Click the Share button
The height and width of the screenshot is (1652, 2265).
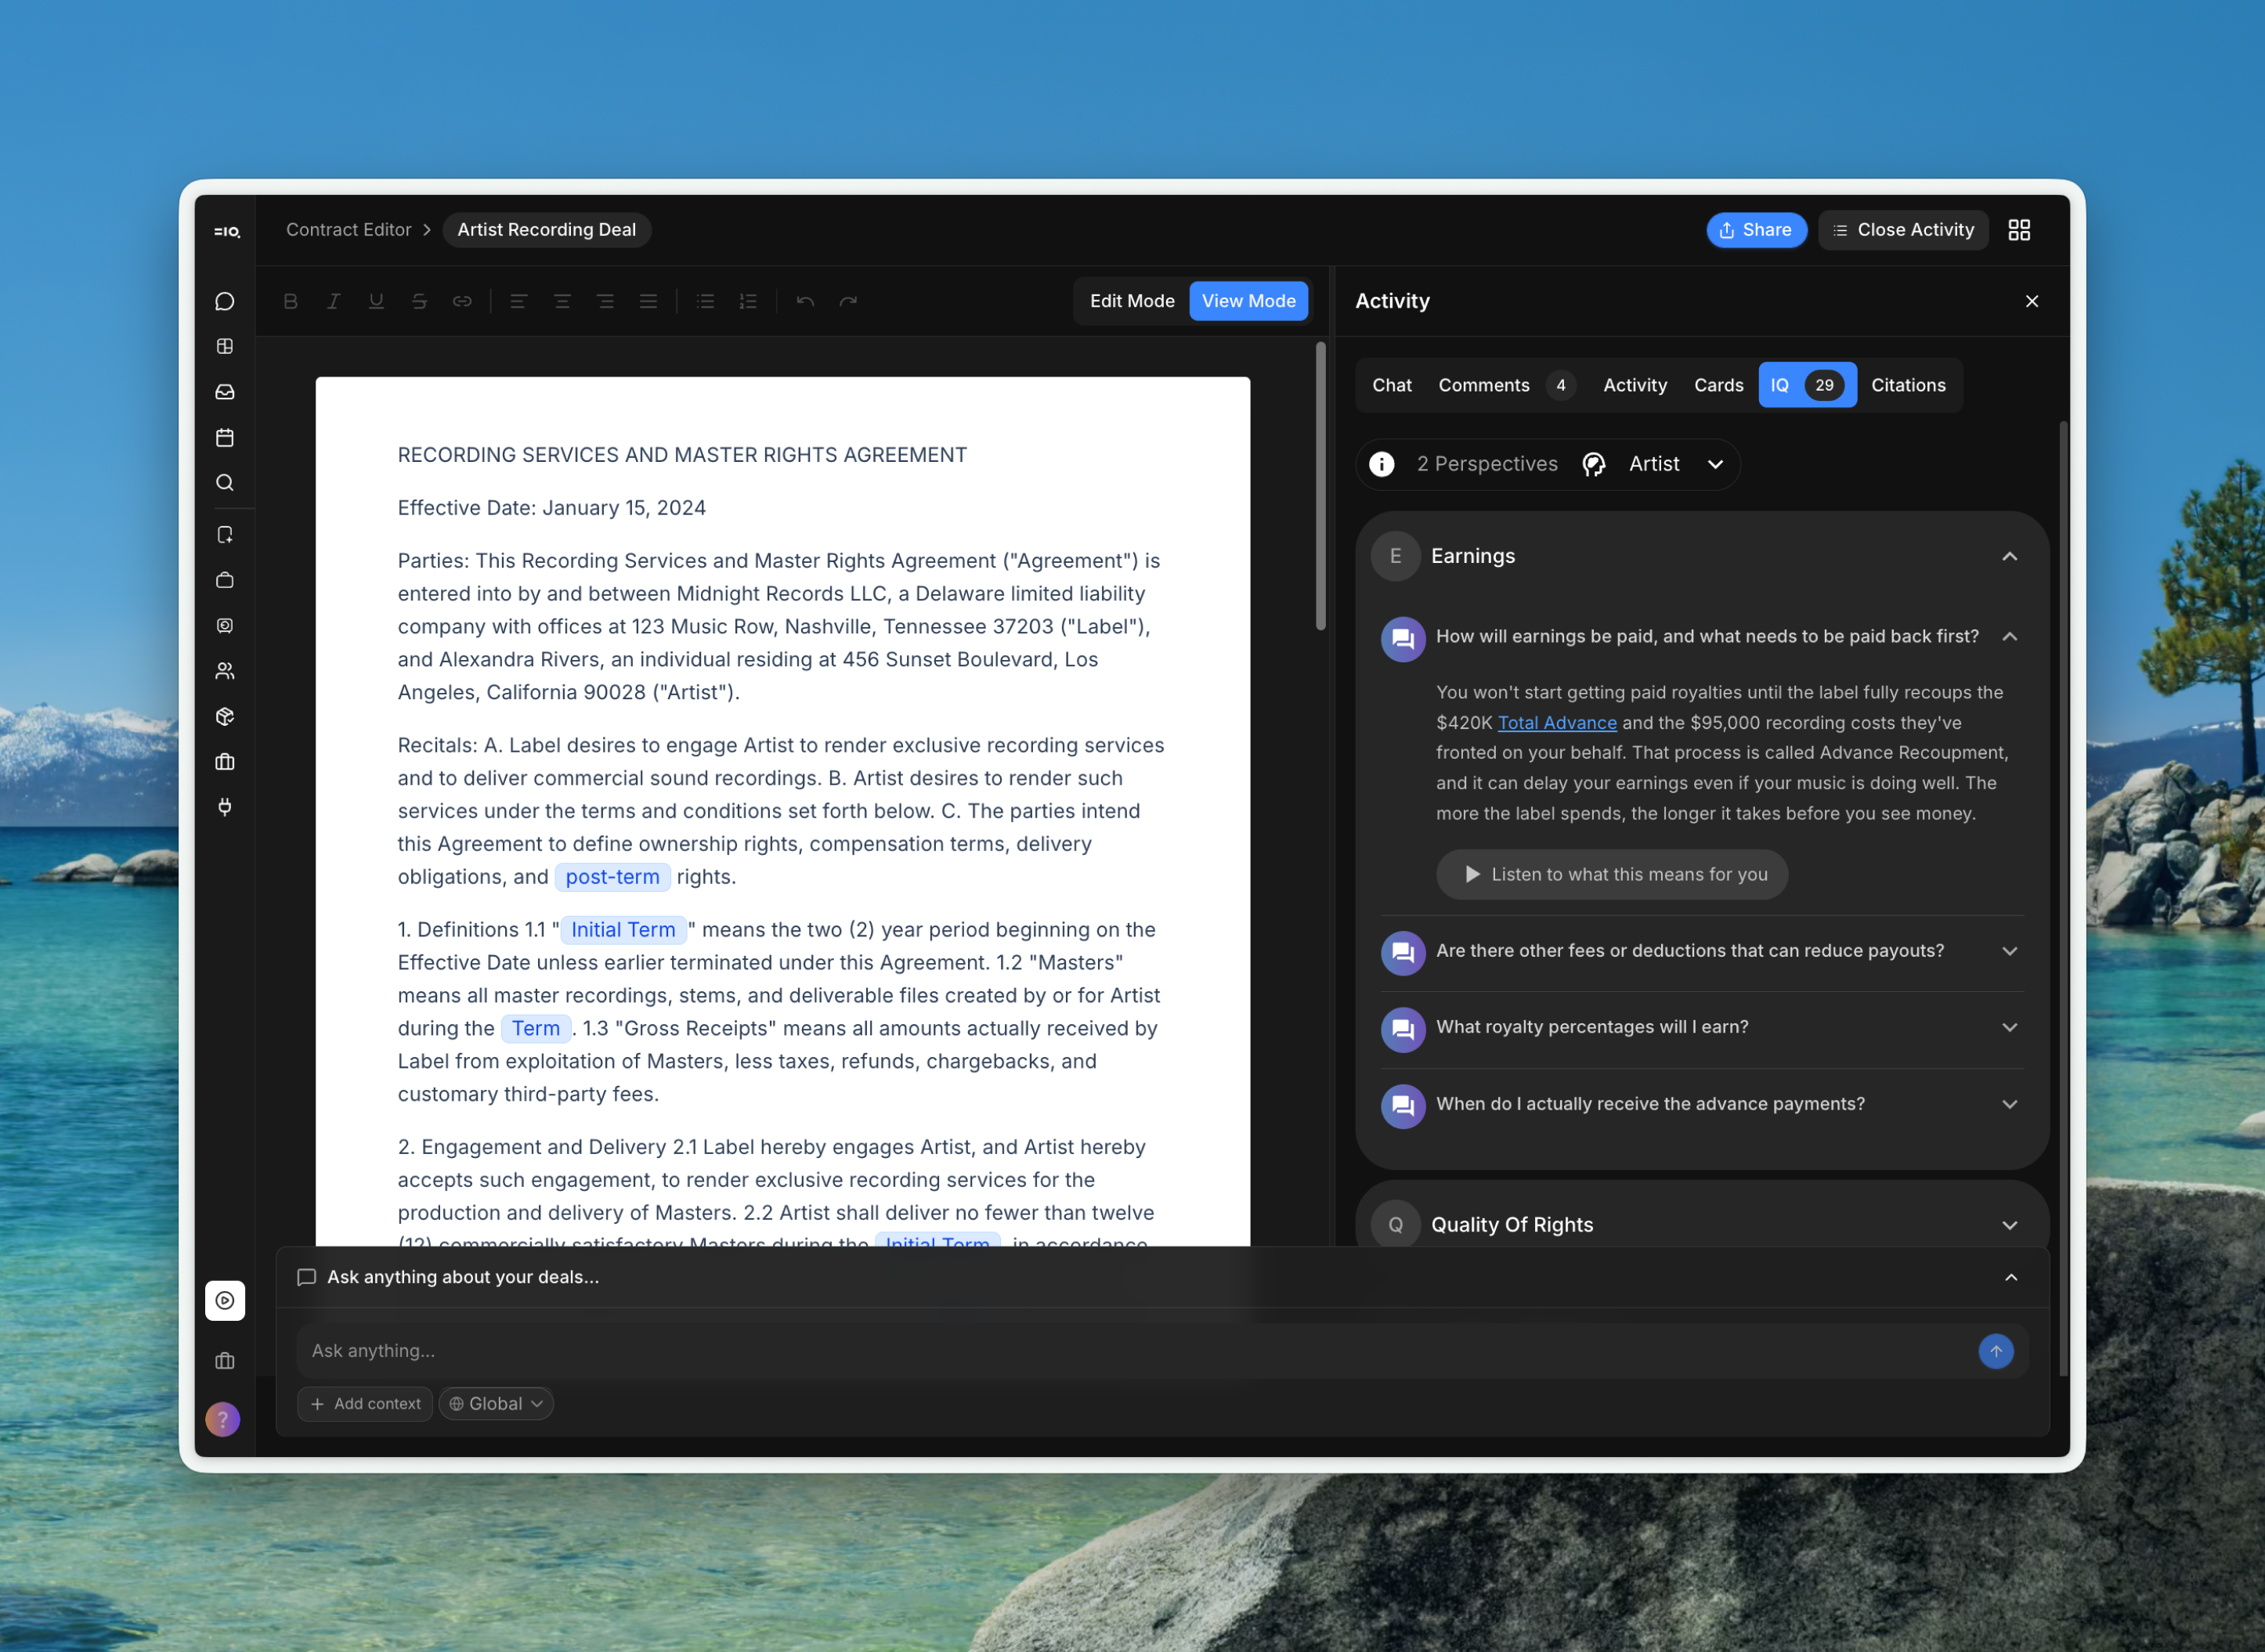coord(1756,230)
